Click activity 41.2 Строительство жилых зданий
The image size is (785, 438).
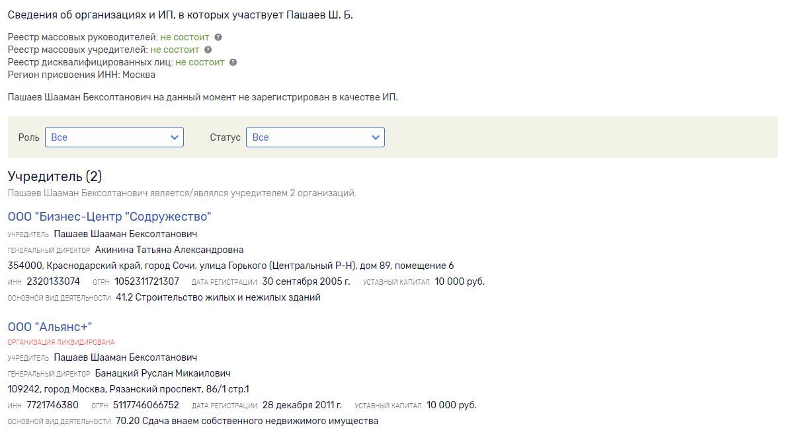pos(218,297)
